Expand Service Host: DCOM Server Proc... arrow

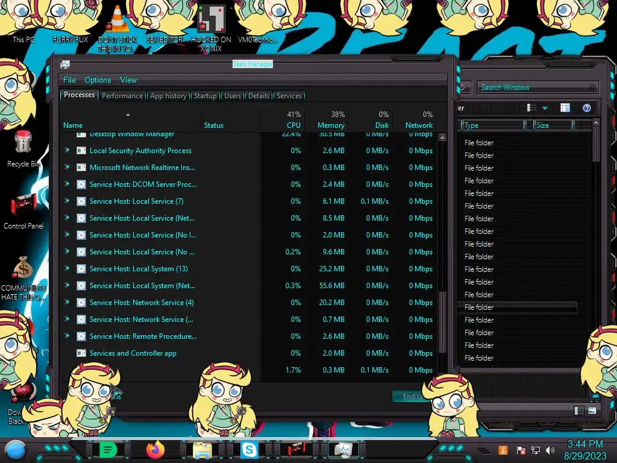pyautogui.click(x=67, y=184)
